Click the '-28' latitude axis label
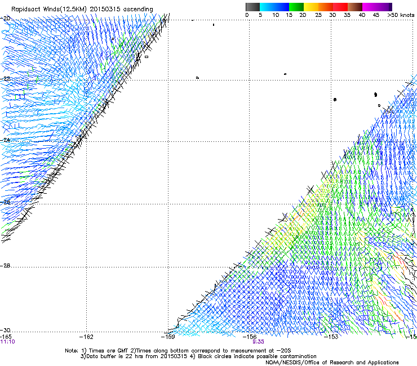The width and height of the screenshot is (417, 366). (x=5, y=266)
